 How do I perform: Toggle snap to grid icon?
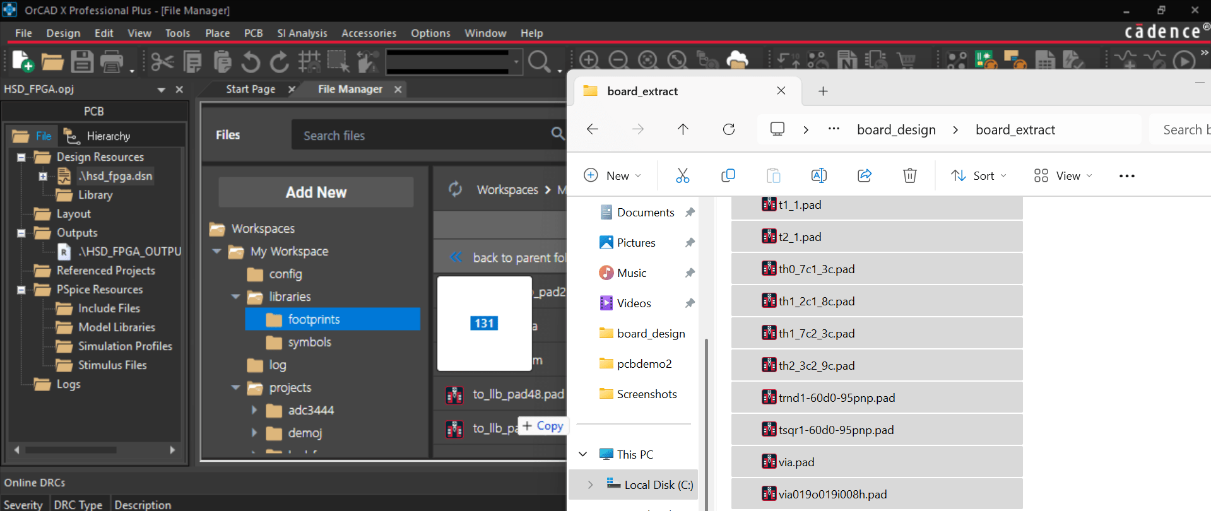click(x=309, y=61)
